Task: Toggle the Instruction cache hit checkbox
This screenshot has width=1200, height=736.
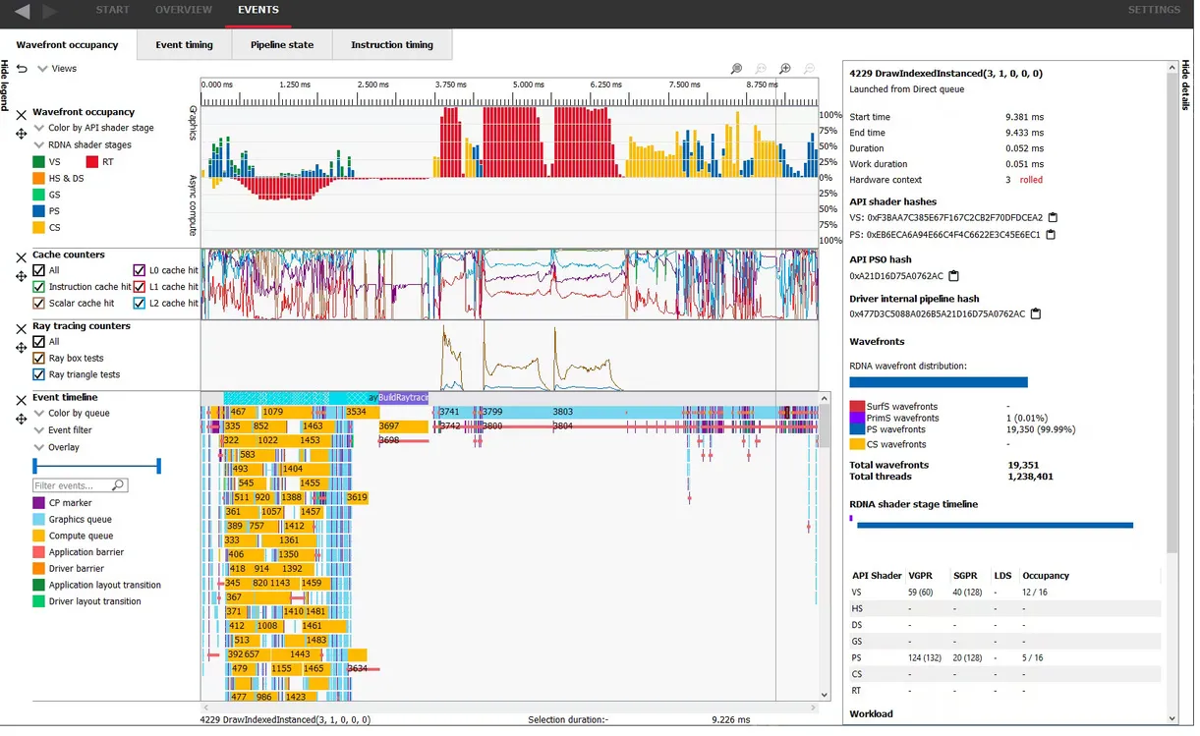Action: [x=39, y=287]
